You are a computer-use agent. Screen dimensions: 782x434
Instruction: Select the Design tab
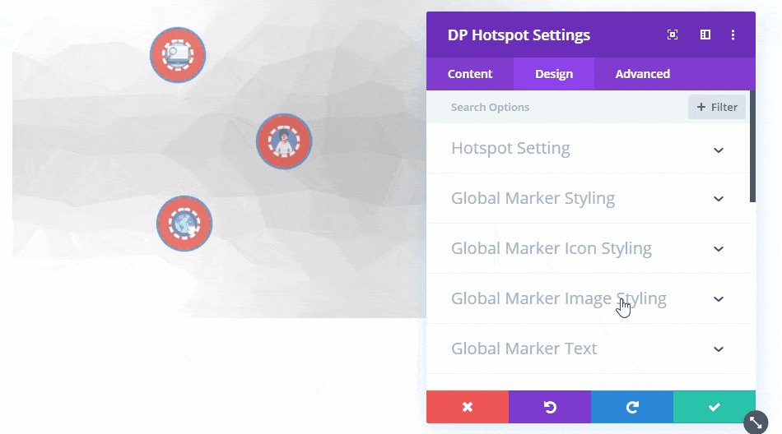click(x=554, y=74)
